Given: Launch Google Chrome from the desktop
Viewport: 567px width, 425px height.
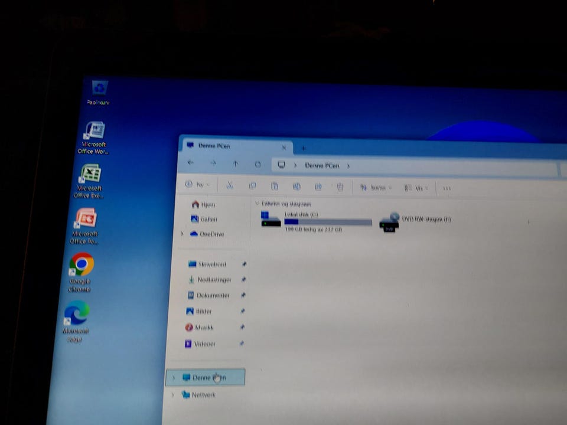Looking at the screenshot, I should coord(80,273).
